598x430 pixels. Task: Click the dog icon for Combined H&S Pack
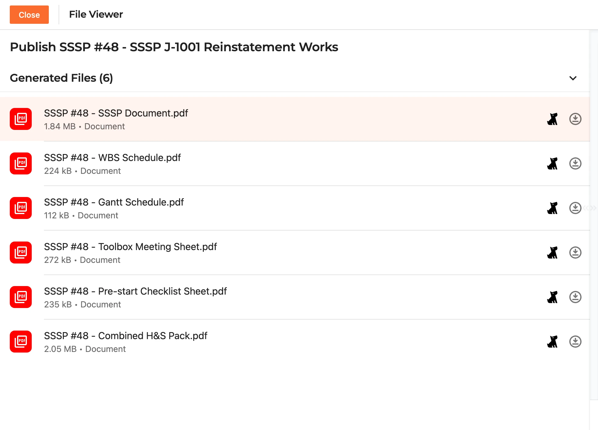(x=552, y=342)
